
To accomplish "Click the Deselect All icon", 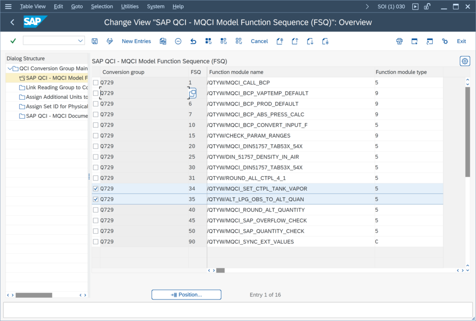I will click(x=238, y=41).
